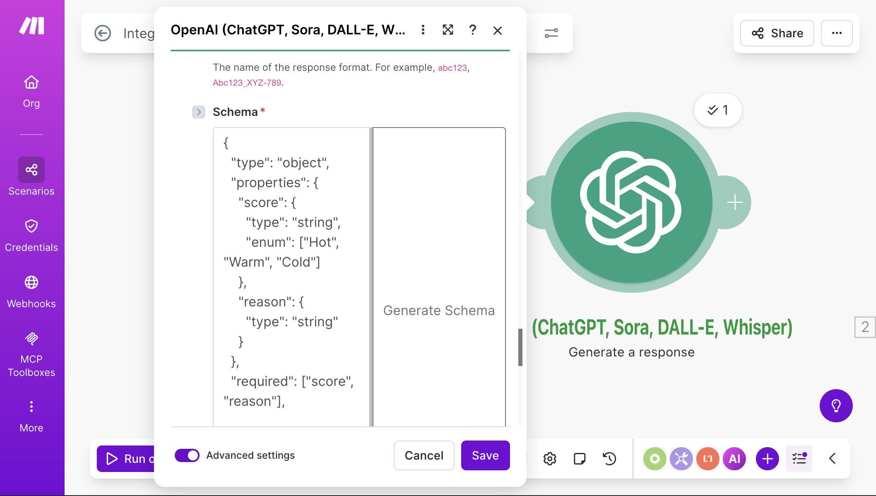Expand the module dialog to fullscreen
876x496 pixels.
448,30
